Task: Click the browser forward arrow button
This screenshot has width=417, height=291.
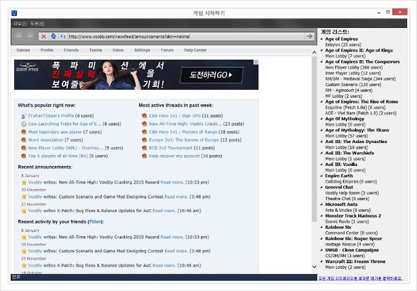Action: [30, 36]
